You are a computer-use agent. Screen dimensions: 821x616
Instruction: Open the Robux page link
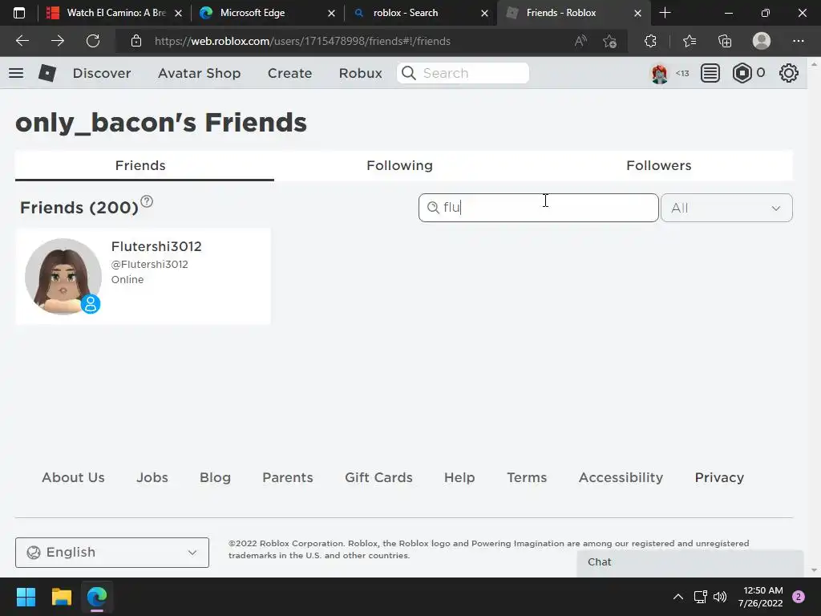360,73
